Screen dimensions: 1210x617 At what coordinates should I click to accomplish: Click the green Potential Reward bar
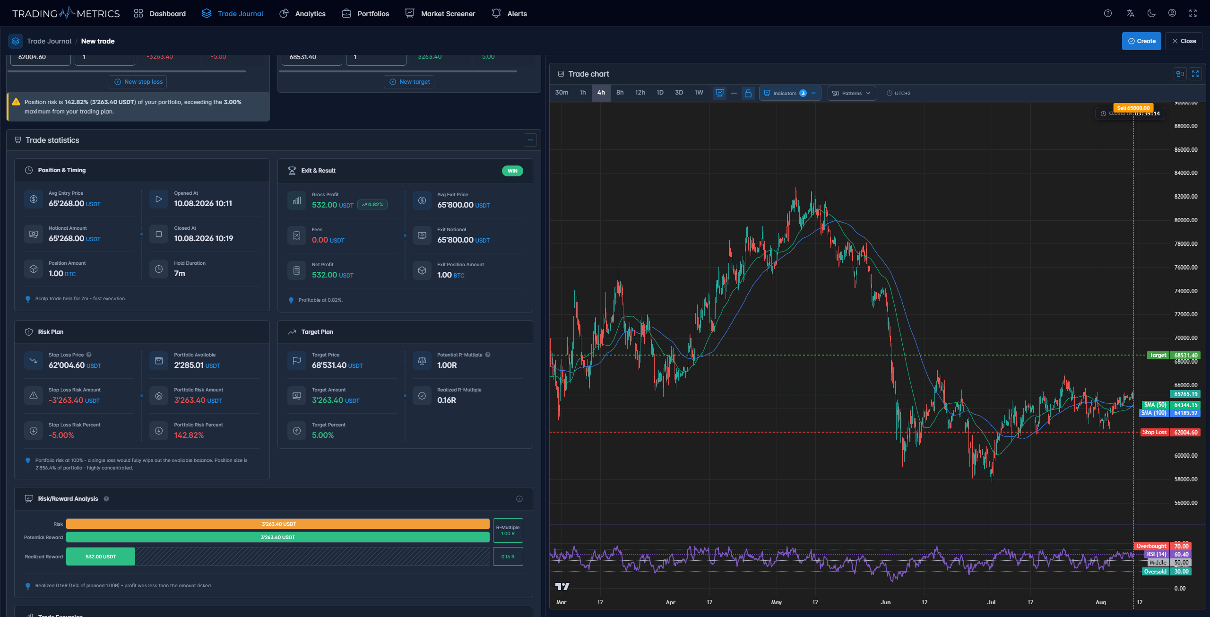[278, 537]
